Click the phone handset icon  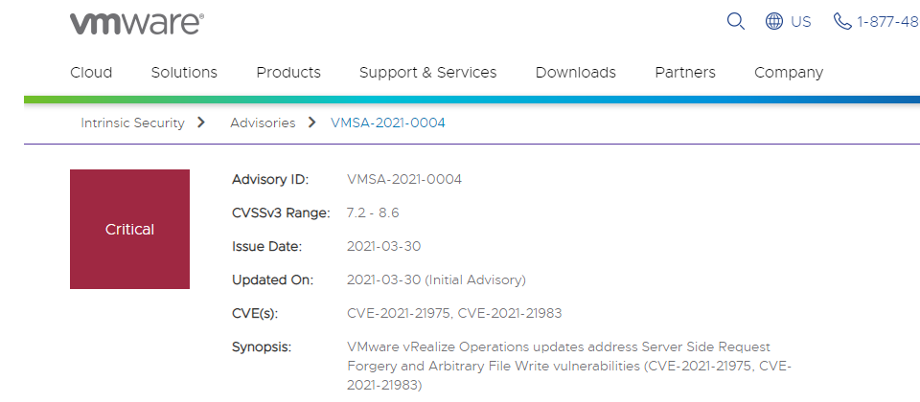point(842,22)
